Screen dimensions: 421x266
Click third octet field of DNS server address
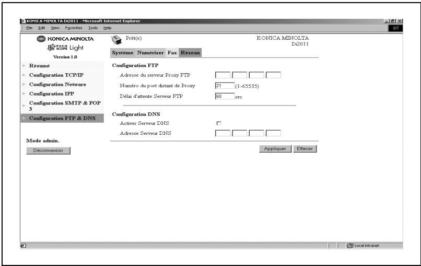(x=256, y=133)
